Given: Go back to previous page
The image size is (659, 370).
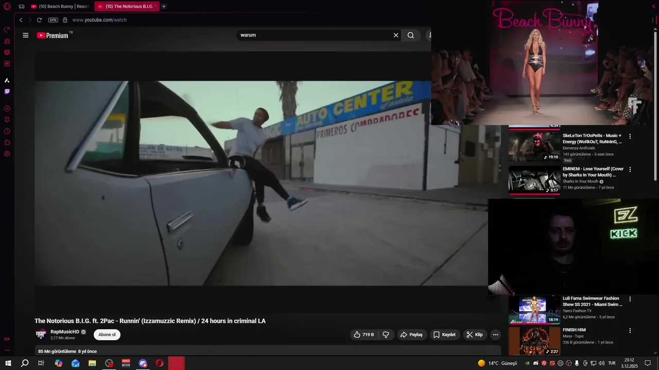Looking at the screenshot, I should click(21, 20).
